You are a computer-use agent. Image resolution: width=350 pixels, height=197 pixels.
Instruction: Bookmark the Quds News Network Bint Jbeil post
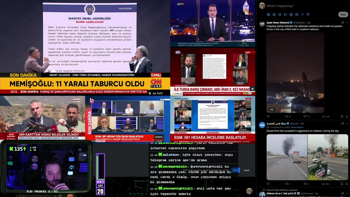click(342, 116)
